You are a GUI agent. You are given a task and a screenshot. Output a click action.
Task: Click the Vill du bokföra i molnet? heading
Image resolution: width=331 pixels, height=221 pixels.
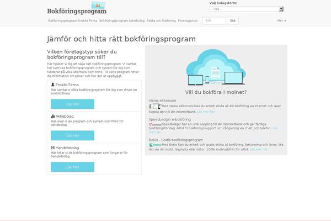pos(216,92)
